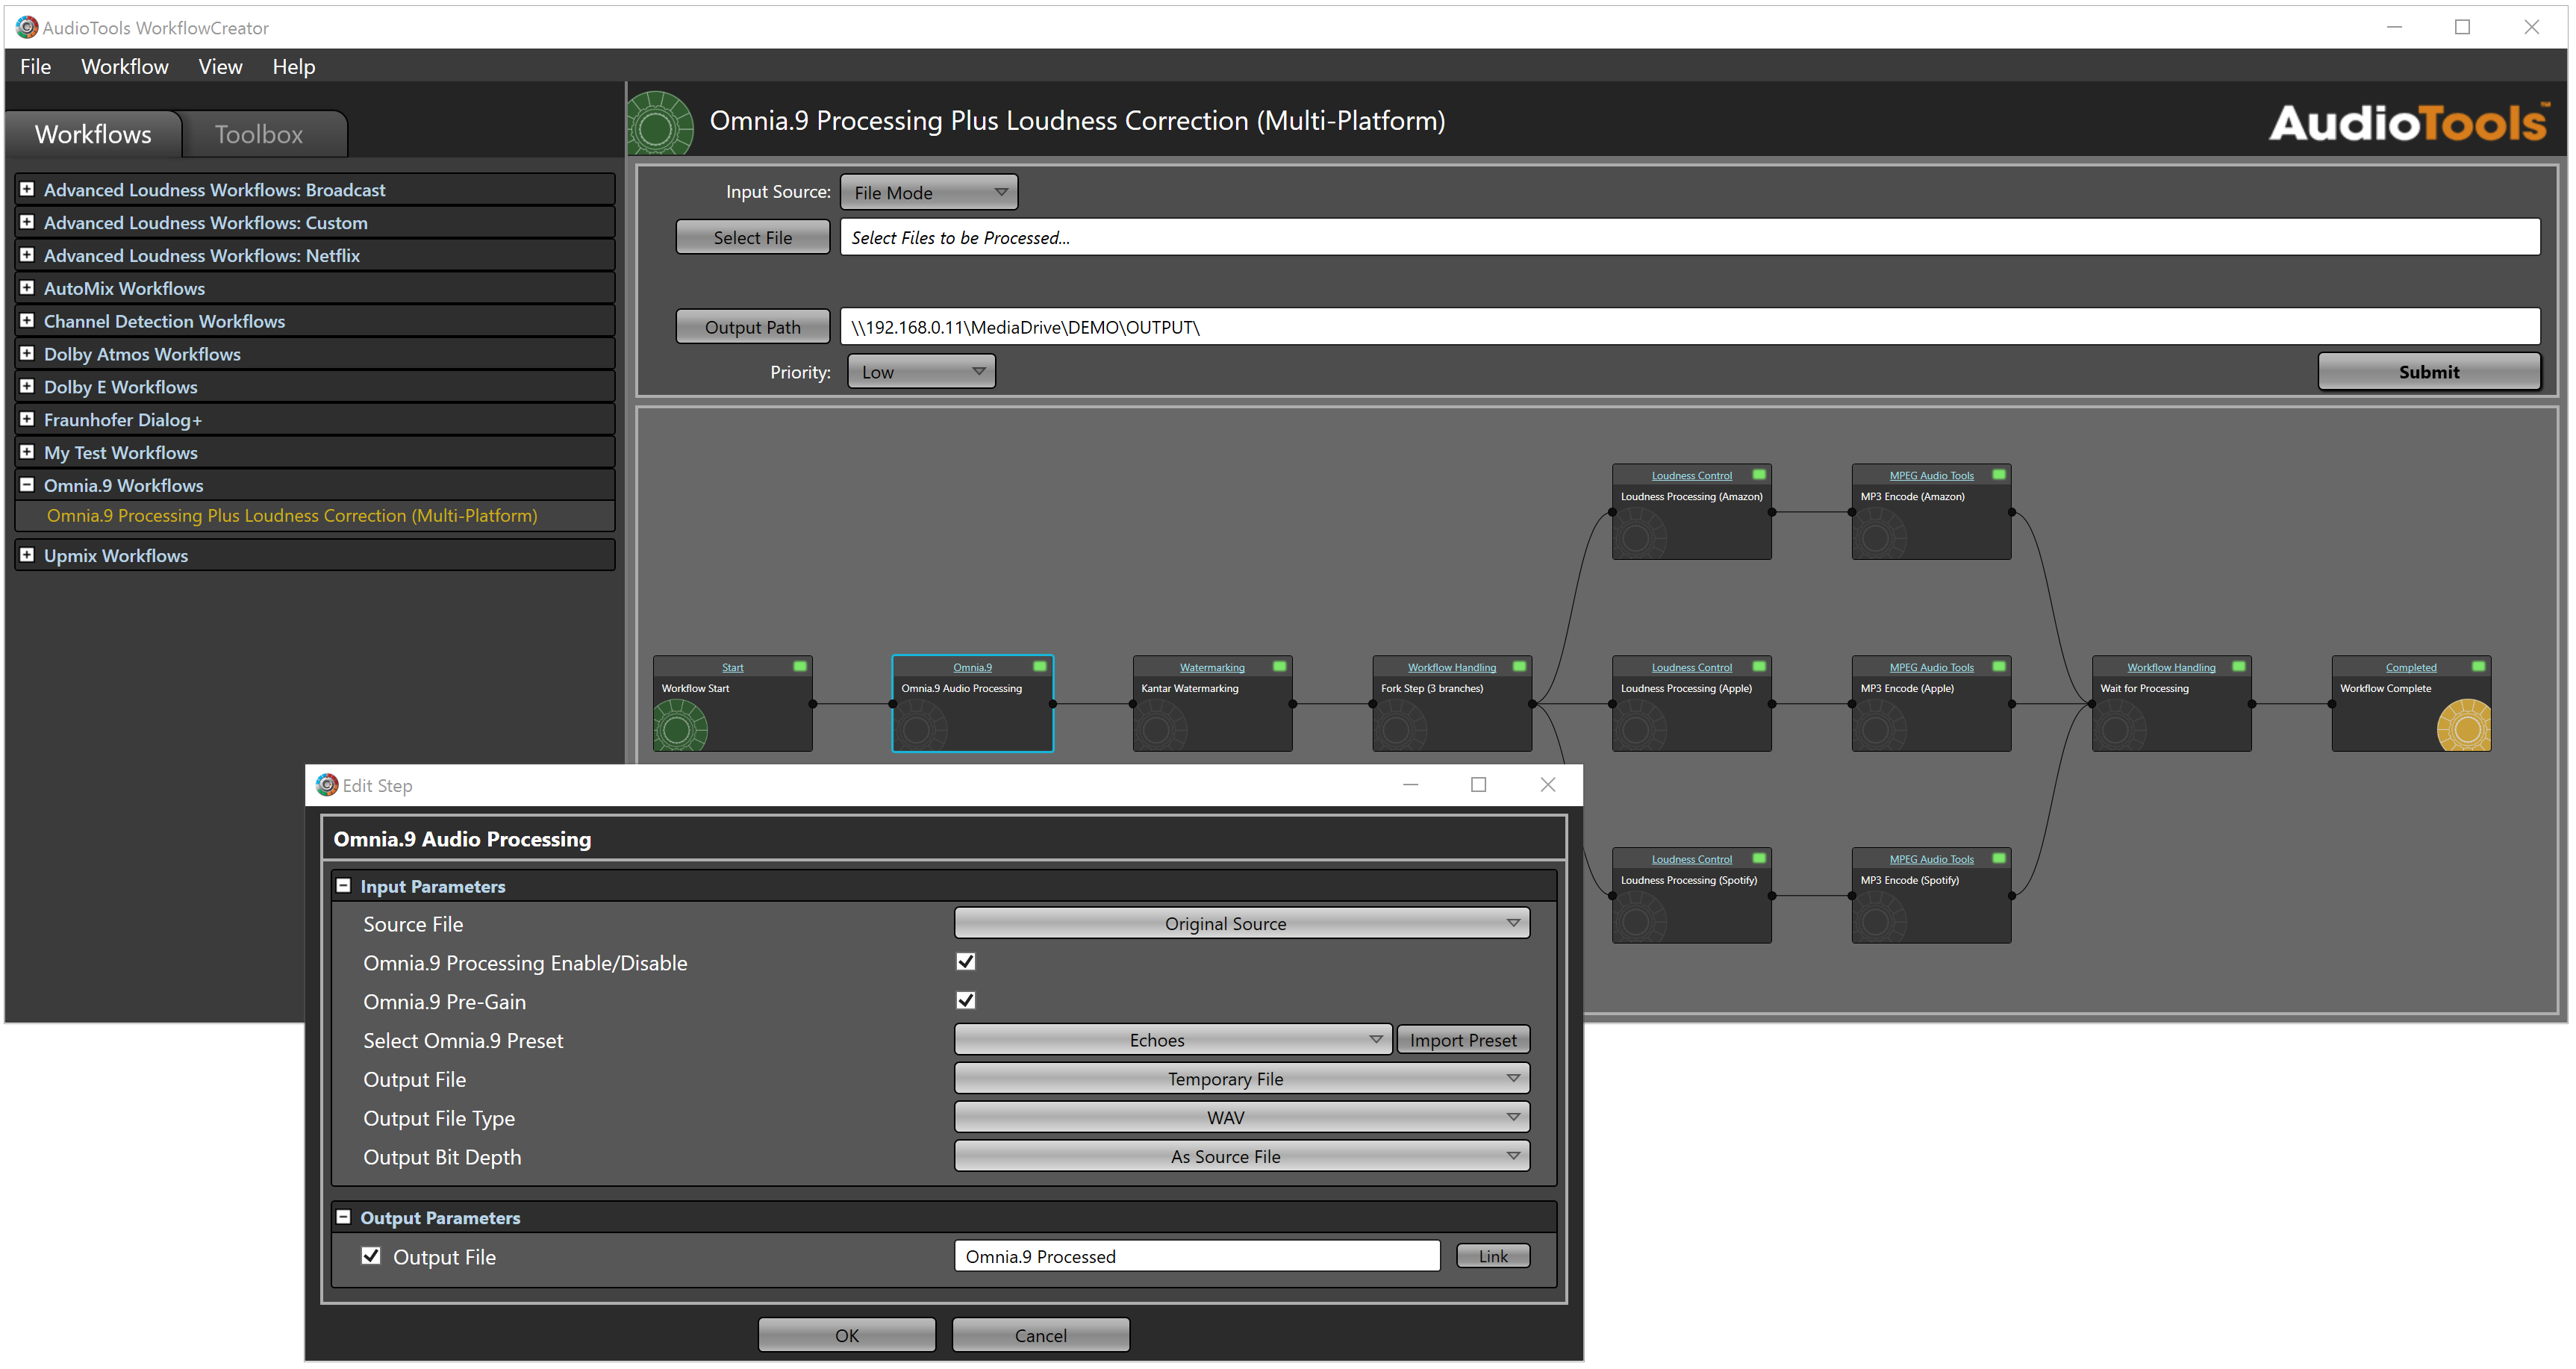This screenshot has height=1369, width=2576.
Task: Open the Output Bit Depth dropdown
Action: point(1242,1156)
